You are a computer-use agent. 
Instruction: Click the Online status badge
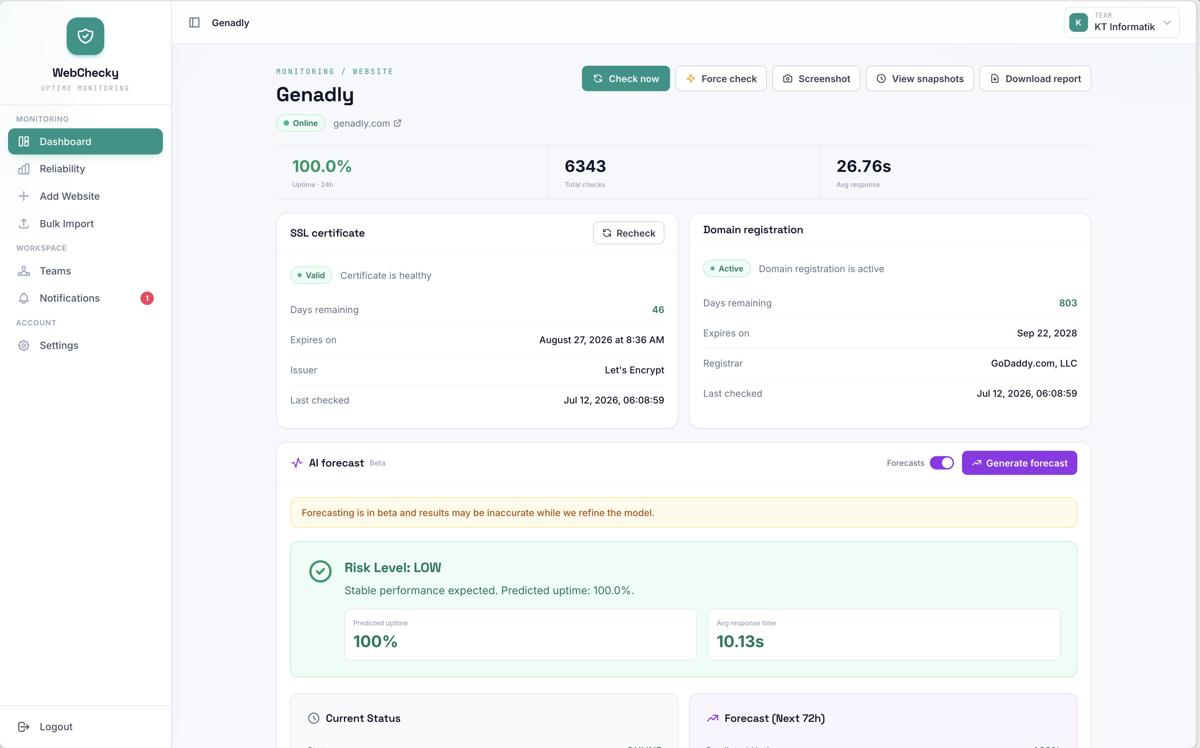[300, 123]
